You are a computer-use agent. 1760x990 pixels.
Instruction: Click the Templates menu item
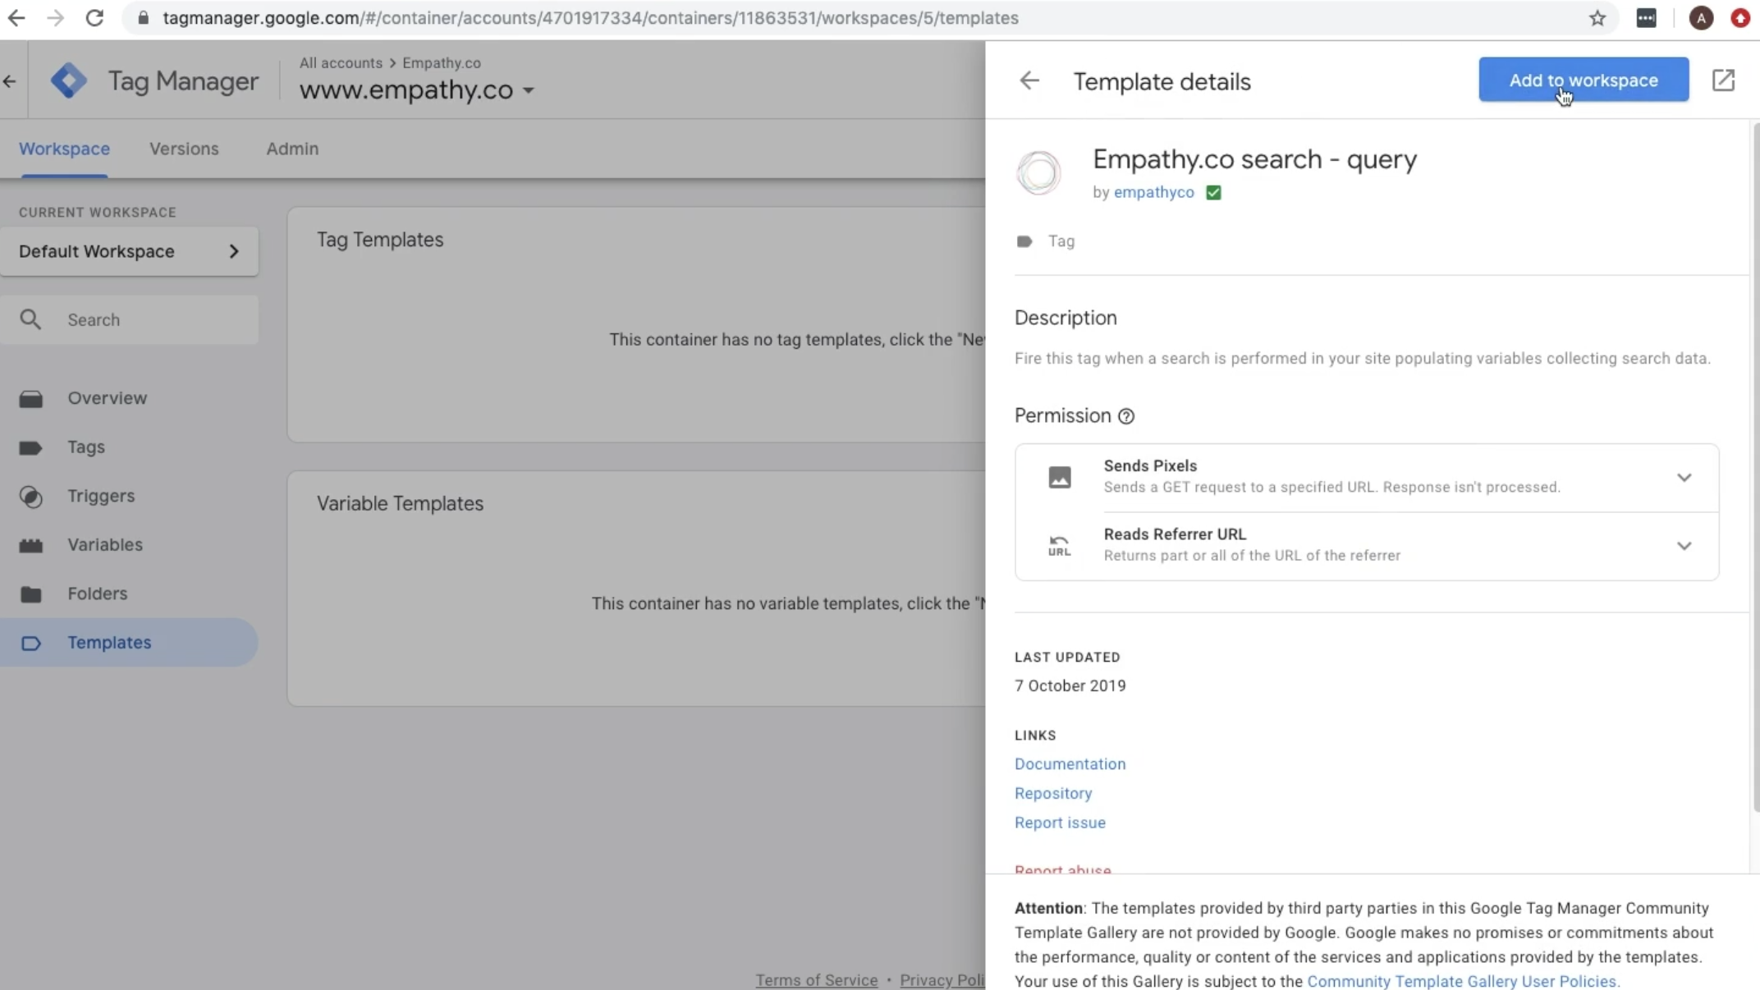click(x=109, y=642)
